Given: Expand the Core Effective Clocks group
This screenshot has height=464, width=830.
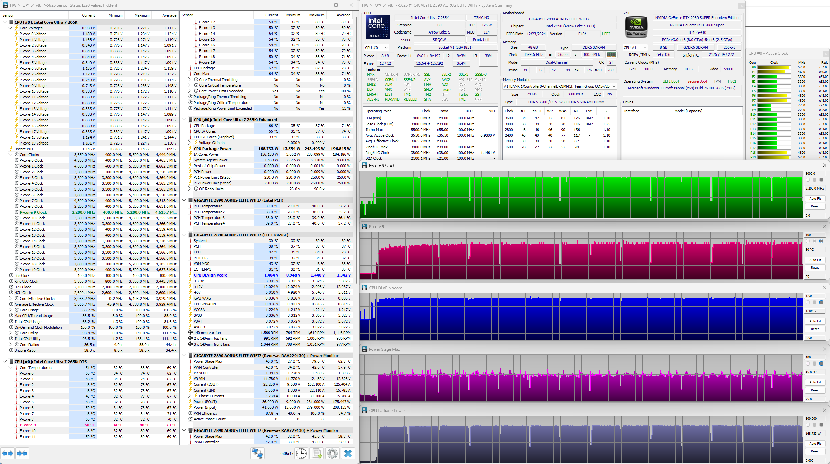Looking at the screenshot, I should [10, 299].
